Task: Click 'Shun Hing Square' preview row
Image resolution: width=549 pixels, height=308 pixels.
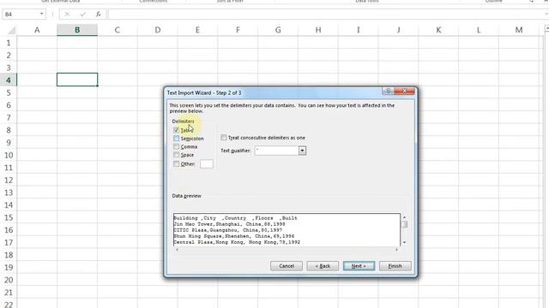Action: [x=234, y=236]
